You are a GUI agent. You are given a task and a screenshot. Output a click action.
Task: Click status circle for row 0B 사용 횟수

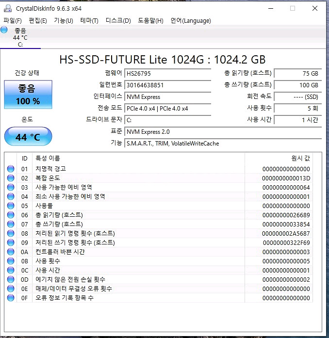pyautogui.click(x=11, y=261)
